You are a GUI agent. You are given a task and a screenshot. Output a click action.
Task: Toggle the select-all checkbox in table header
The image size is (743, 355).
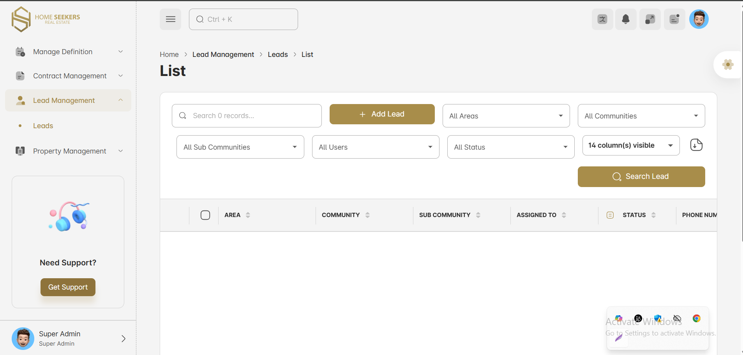coord(205,215)
